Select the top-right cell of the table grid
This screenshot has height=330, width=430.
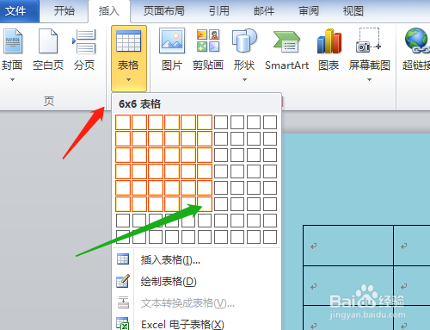[x=270, y=122]
